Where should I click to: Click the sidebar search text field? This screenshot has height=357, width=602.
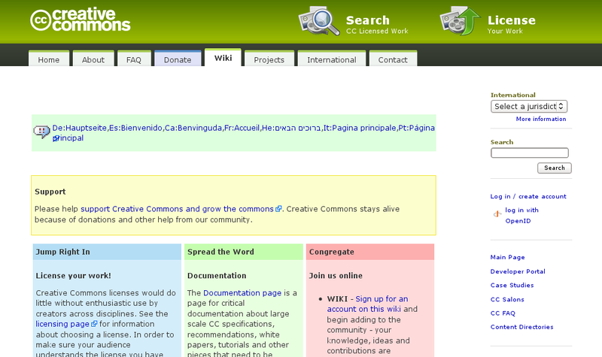click(x=529, y=153)
